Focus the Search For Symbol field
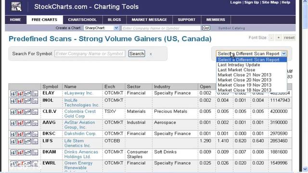This screenshot has width=308, height=173. (x=90, y=54)
